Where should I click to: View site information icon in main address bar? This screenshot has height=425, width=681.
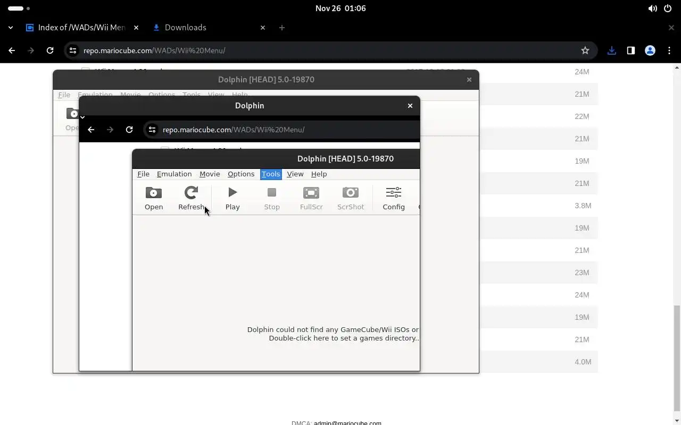tap(73, 50)
